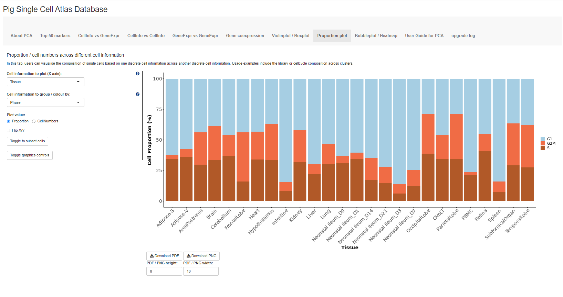Image resolution: width=563 pixels, height=297 pixels.
Task: Go to the Top 50 markers tab
Action: pos(55,36)
